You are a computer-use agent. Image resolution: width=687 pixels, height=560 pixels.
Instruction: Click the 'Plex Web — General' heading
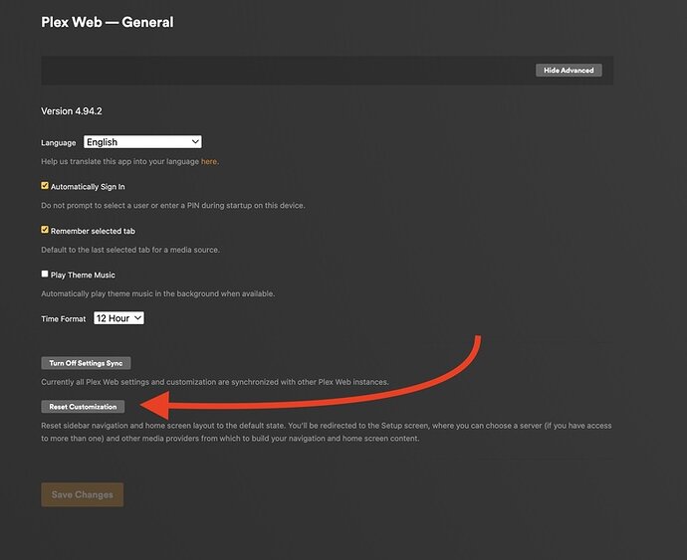pyautogui.click(x=108, y=22)
